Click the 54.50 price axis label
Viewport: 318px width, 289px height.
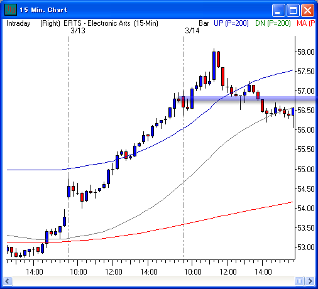[x=306, y=189]
